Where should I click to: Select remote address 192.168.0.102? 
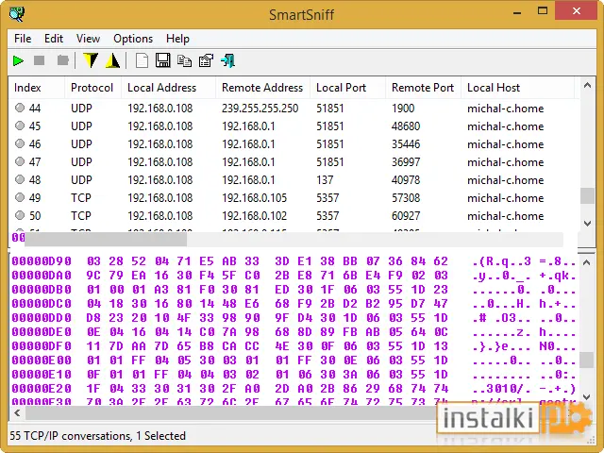(254, 216)
